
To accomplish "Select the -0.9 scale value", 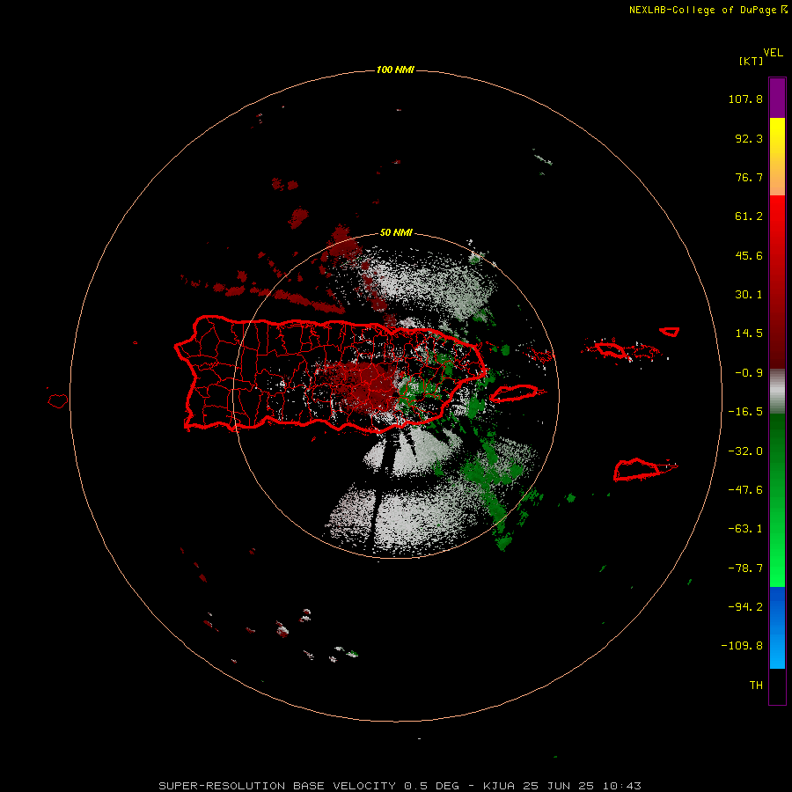I will pyautogui.click(x=749, y=373).
